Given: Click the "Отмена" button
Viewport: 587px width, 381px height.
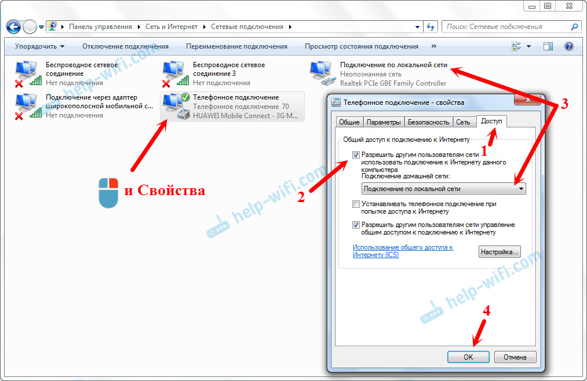Looking at the screenshot, I should click(x=515, y=357).
